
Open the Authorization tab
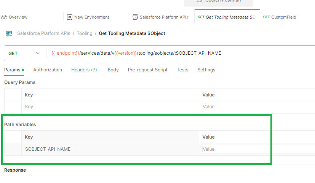click(x=48, y=70)
